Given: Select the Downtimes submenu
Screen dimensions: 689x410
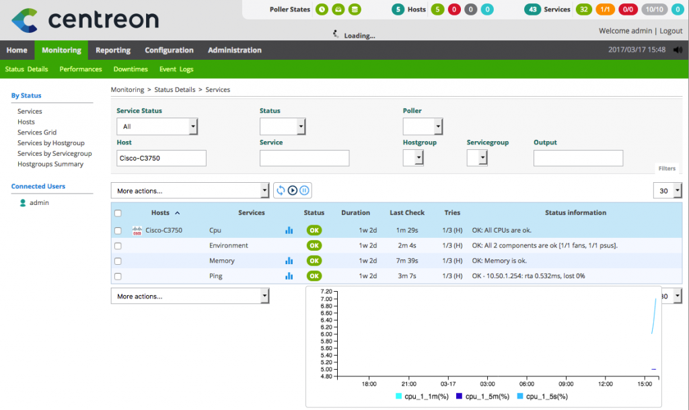Looking at the screenshot, I should tap(131, 69).
